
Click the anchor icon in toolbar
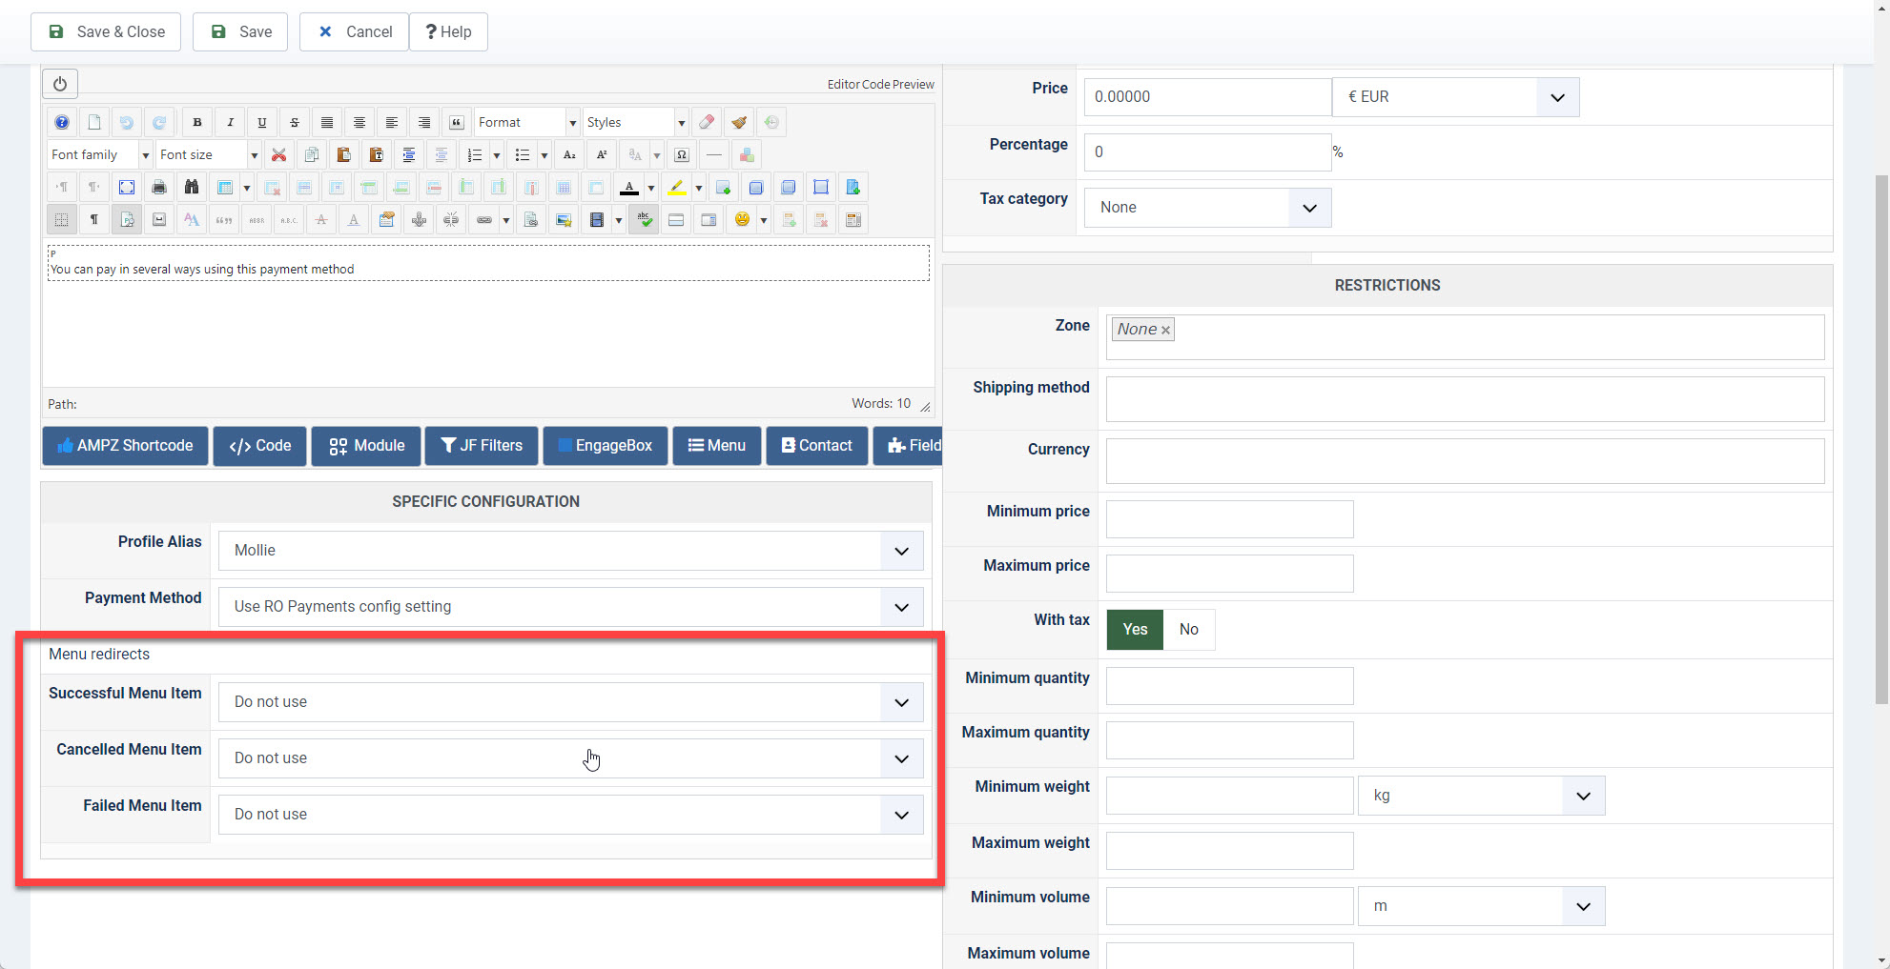[x=419, y=219]
